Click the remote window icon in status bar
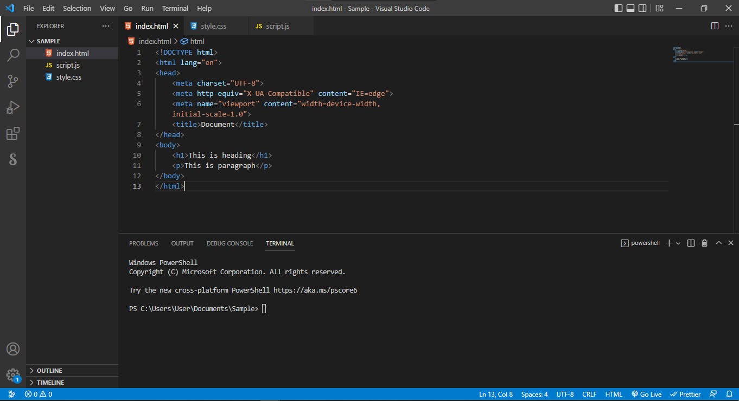Viewport: 739px width, 401px height. tap(12, 394)
